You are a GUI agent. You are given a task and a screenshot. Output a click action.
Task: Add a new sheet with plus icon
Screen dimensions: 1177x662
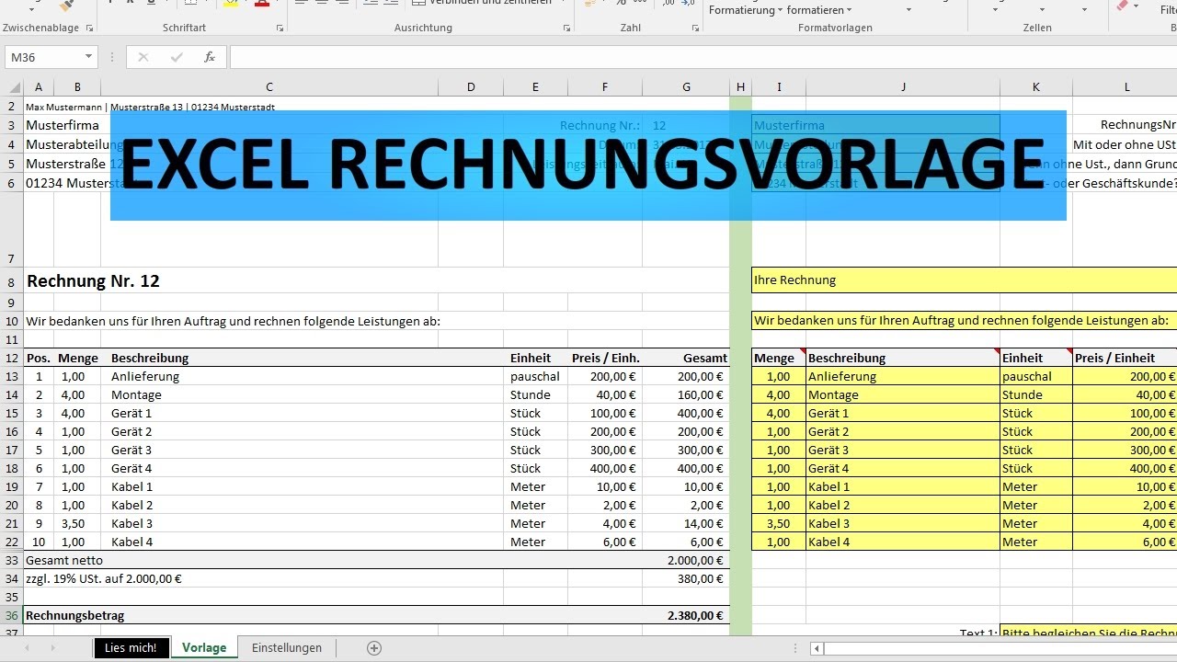[x=374, y=648]
